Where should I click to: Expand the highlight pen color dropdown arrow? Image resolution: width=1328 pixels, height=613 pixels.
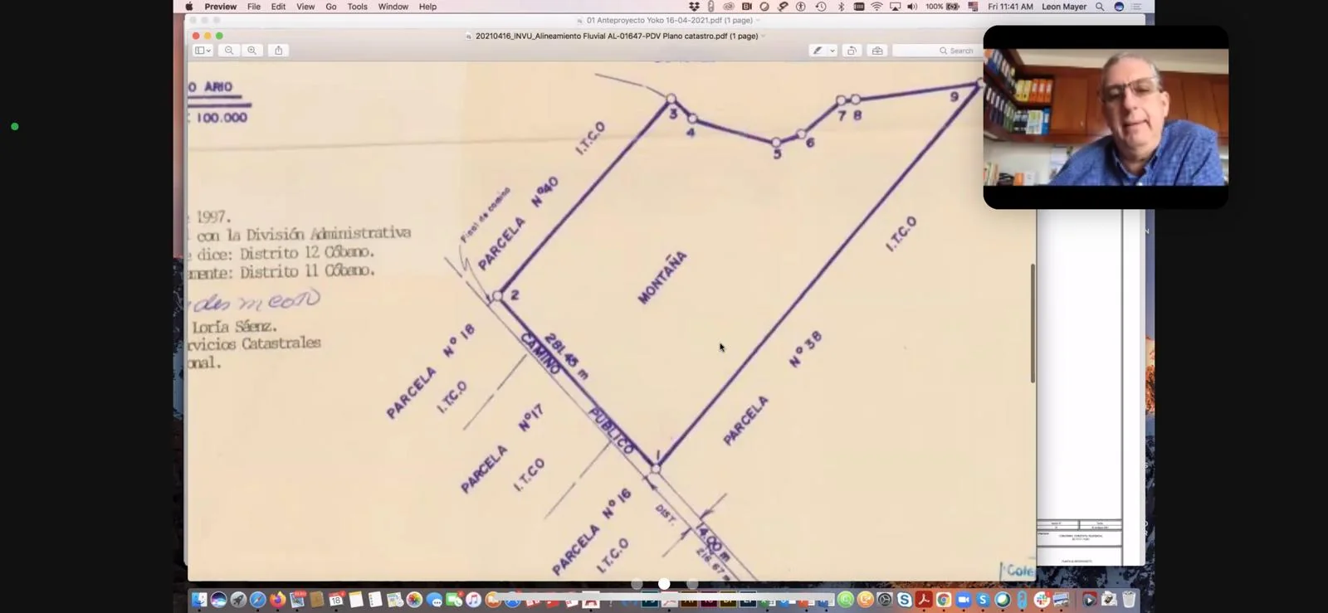[832, 51]
